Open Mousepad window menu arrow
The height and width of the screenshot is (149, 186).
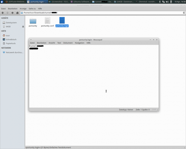point(31,40)
